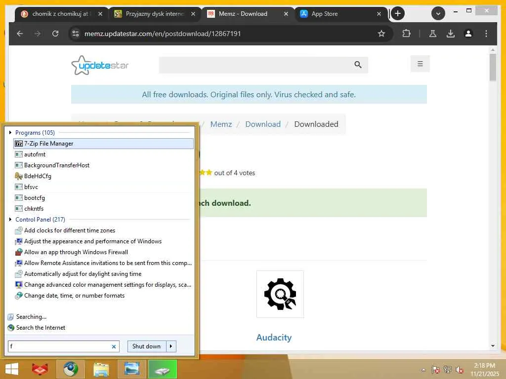Select chkntfs search result

(x=104, y=209)
